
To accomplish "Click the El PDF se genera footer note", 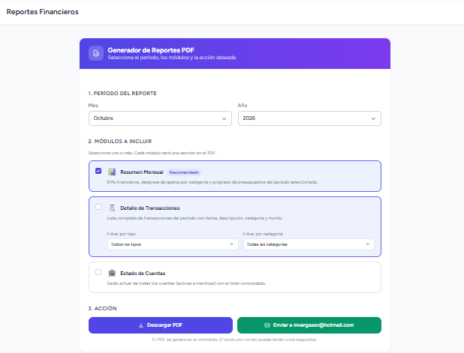I will click(234, 340).
